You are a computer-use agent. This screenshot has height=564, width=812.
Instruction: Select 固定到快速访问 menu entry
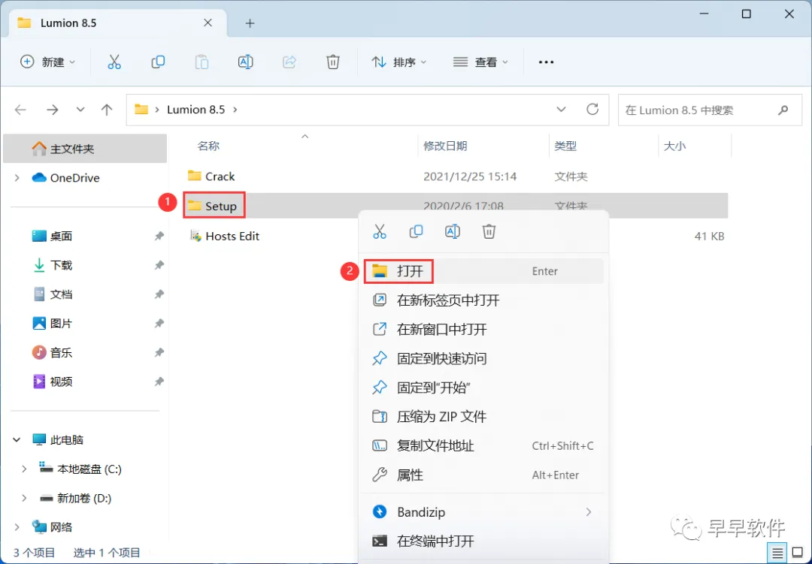483,358
